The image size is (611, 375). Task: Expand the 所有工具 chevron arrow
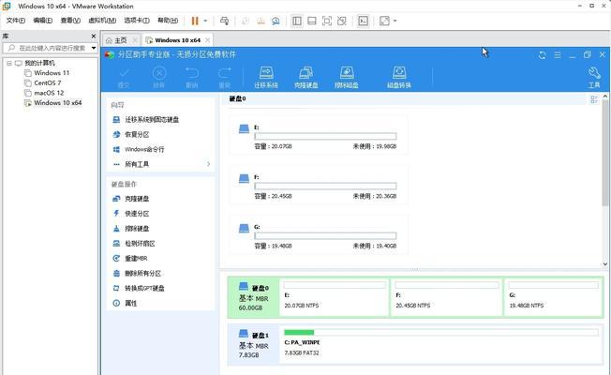pos(208,164)
